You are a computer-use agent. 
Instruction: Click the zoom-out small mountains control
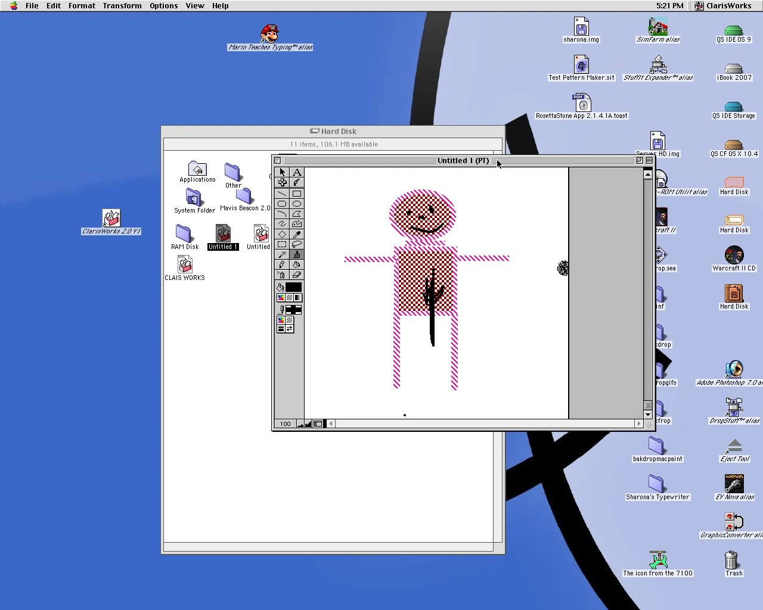tap(300, 424)
